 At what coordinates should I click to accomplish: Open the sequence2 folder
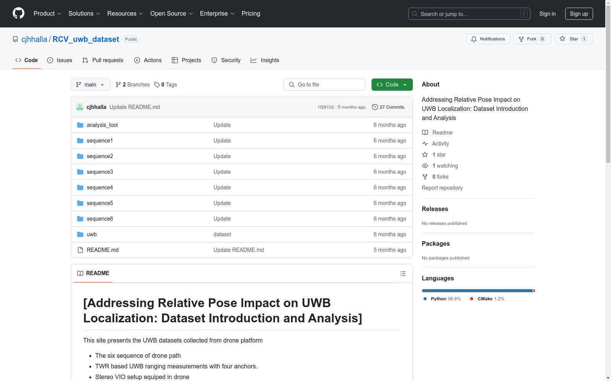coord(100,156)
